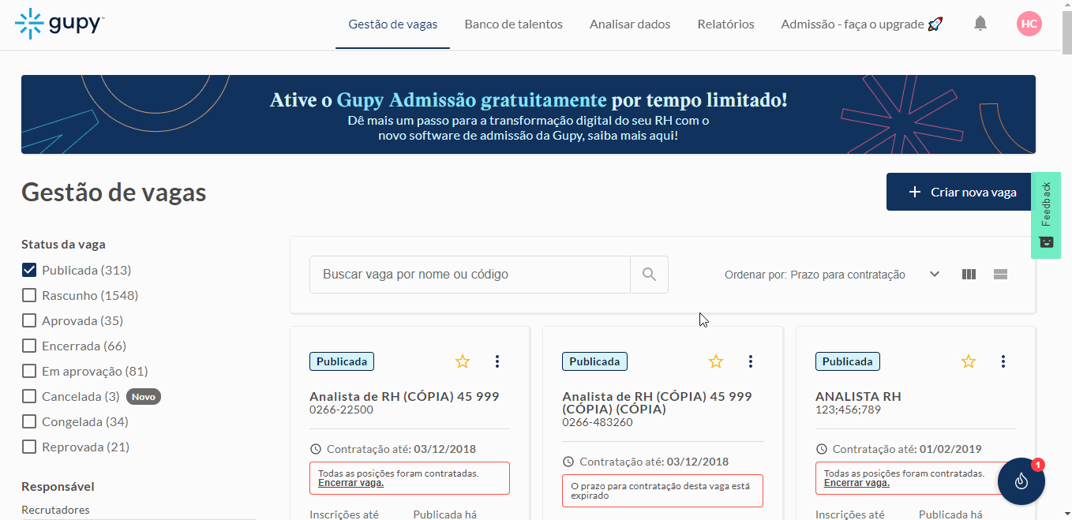Click Criar nova vaga button
This screenshot has width=1072, height=520.
point(960,192)
